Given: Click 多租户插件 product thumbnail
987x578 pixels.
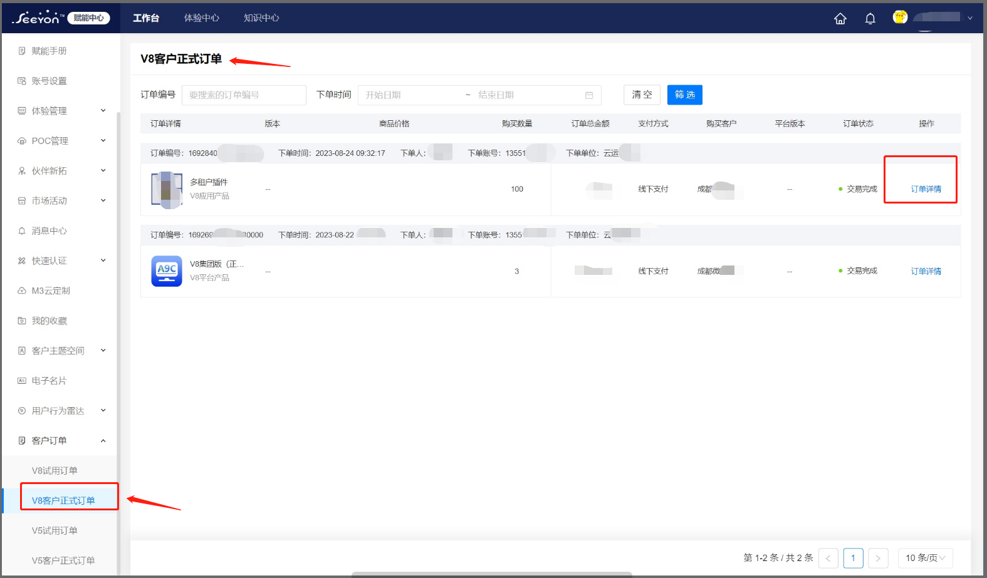Looking at the screenshot, I should pyautogui.click(x=167, y=189).
